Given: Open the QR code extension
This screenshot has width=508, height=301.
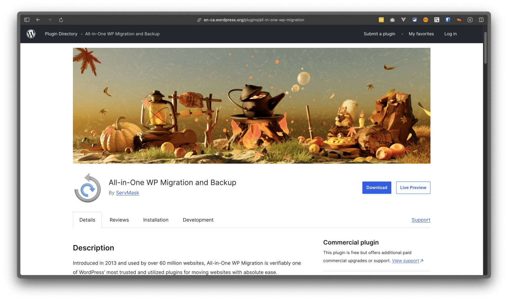Looking at the screenshot, I should coord(437,20).
